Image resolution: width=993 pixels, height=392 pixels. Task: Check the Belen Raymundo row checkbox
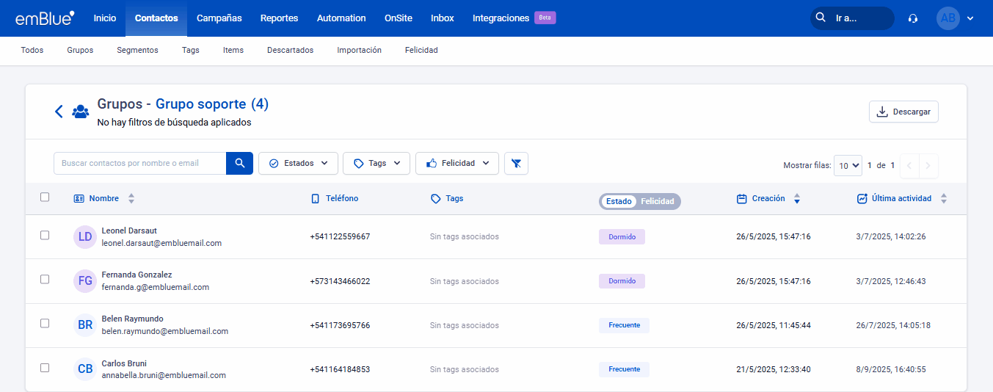pos(45,323)
